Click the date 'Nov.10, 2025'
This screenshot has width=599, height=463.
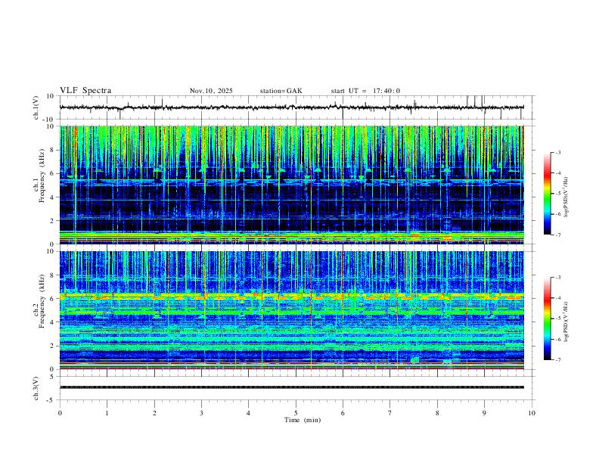point(211,91)
